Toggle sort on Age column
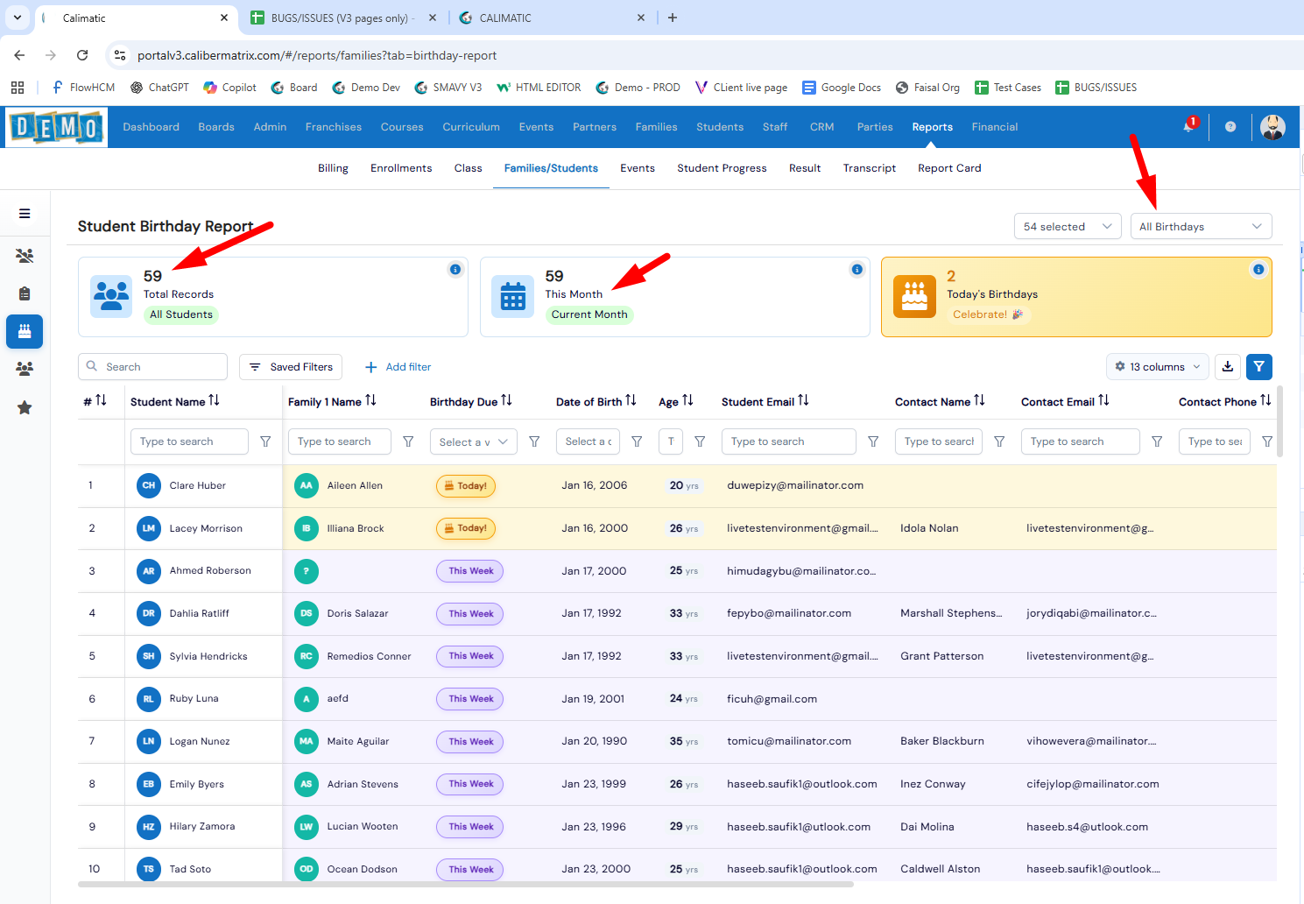The image size is (1304, 904). (x=687, y=400)
